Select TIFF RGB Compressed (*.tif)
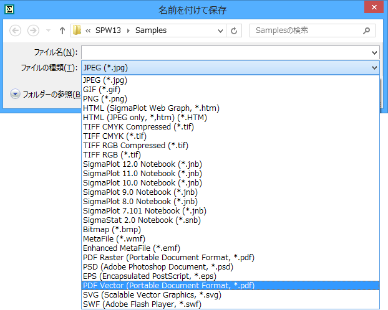The image size is (388, 310). [x=230, y=146]
